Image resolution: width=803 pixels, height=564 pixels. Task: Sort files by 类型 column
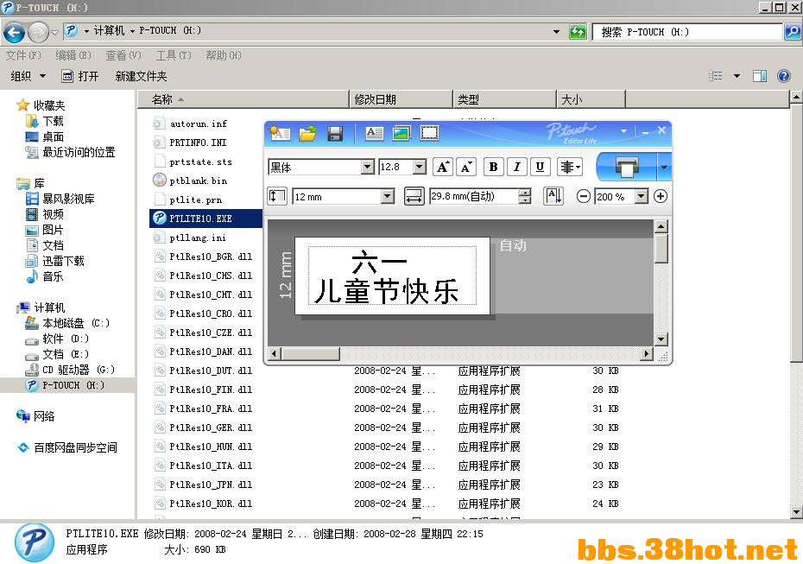click(505, 99)
